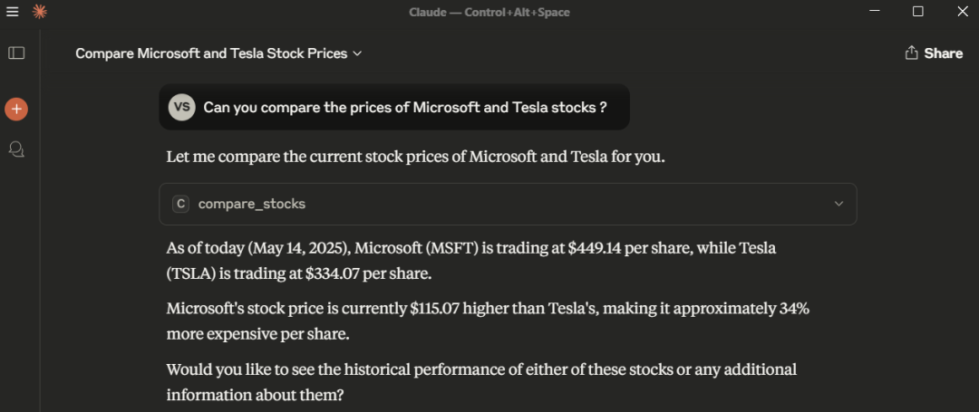Expand the compare_stocks chevron arrow
The image size is (979, 412).
point(838,204)
